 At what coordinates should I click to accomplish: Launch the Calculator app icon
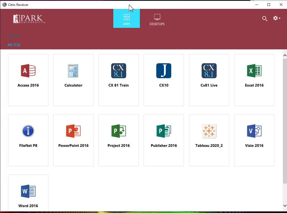tap(73, 71)
